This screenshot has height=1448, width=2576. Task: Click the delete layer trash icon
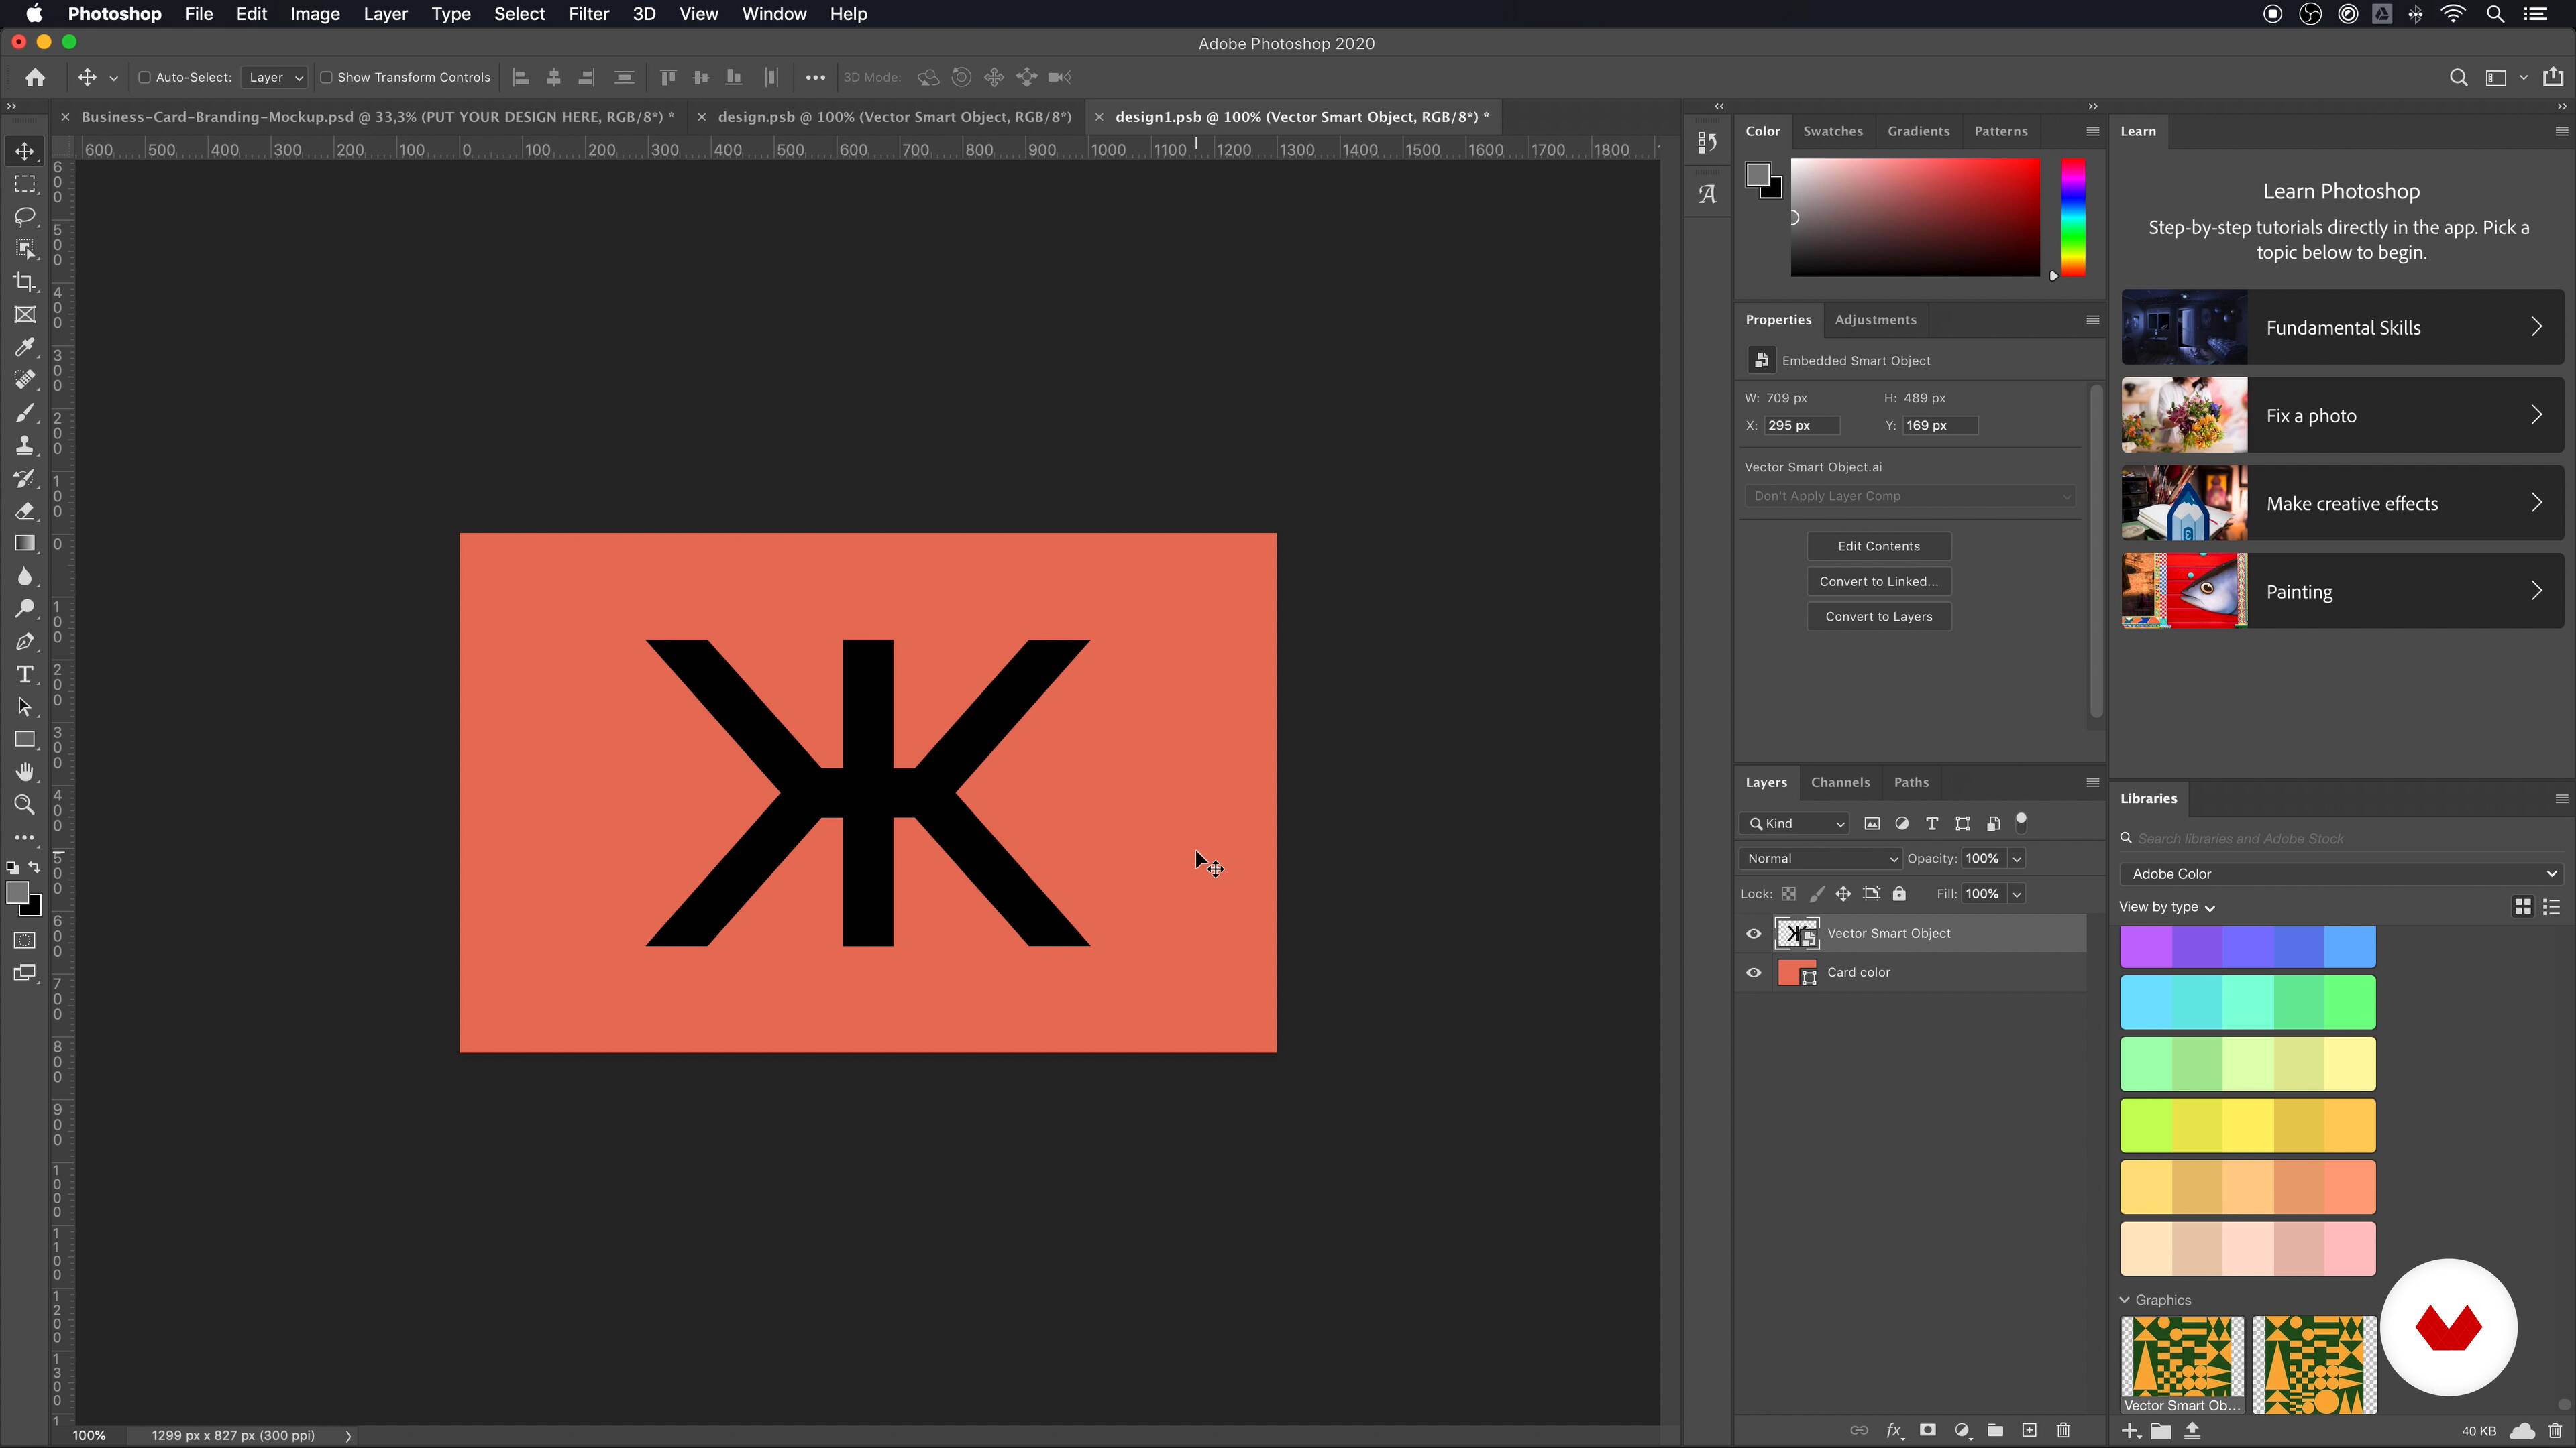coord(2063,1430)
